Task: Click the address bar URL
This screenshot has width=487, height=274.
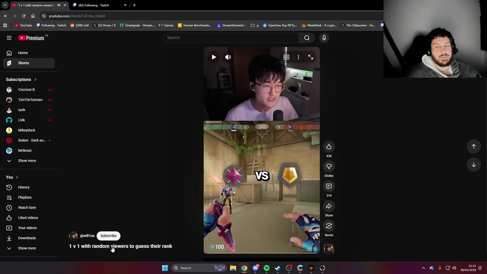Action: [x=77, y=16]
